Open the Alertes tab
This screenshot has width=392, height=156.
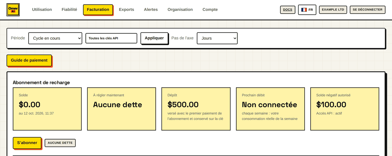tap(151, 9)
